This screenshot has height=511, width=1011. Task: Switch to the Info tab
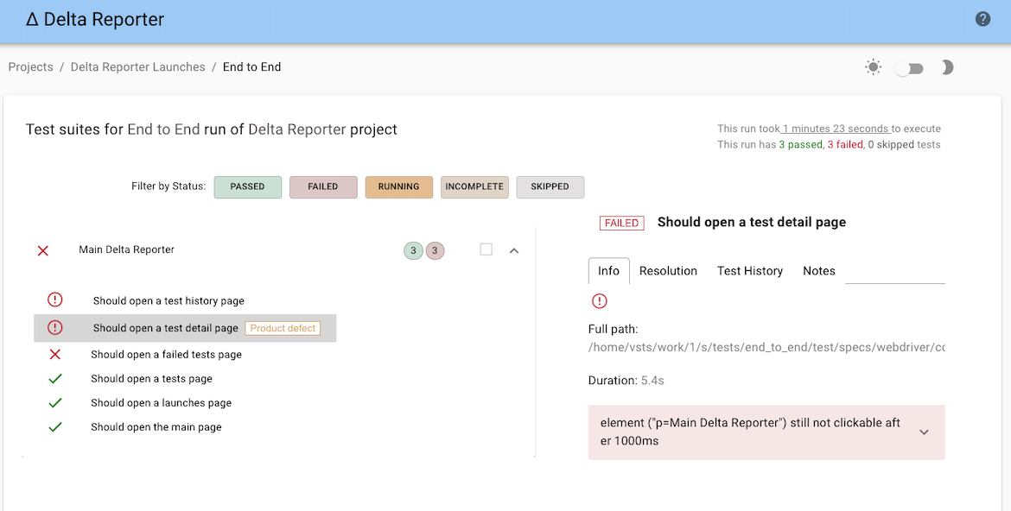pyautogui.click(x=608, y=271)
